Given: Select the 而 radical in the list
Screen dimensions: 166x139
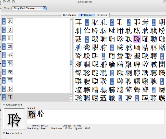Looking at the screenshot, I should [x=10, y=80].
